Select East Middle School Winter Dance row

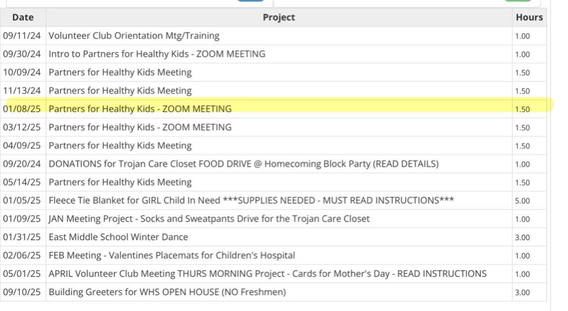point(118,237)
